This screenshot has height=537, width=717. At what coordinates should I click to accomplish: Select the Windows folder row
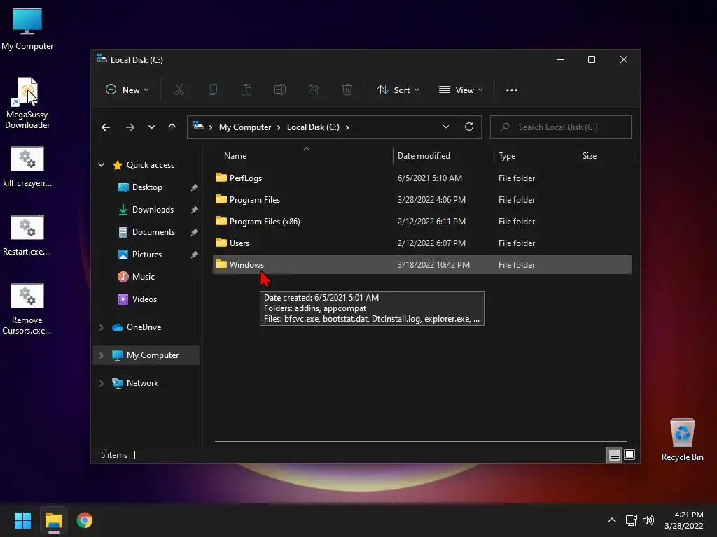pos(422,265)
